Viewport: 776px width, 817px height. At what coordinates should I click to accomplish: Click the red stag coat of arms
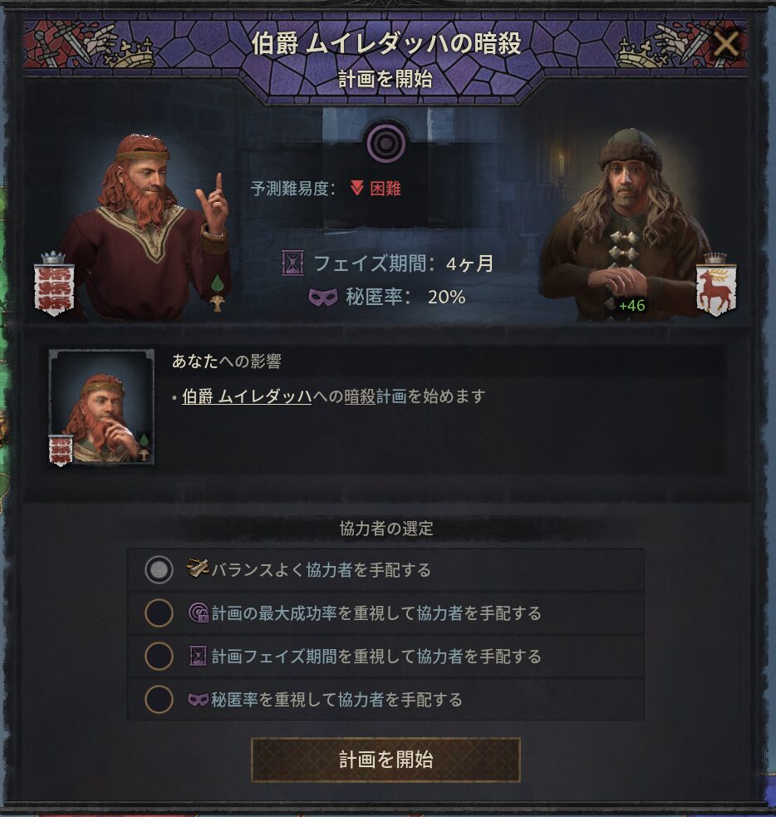(x=716, y=284)
